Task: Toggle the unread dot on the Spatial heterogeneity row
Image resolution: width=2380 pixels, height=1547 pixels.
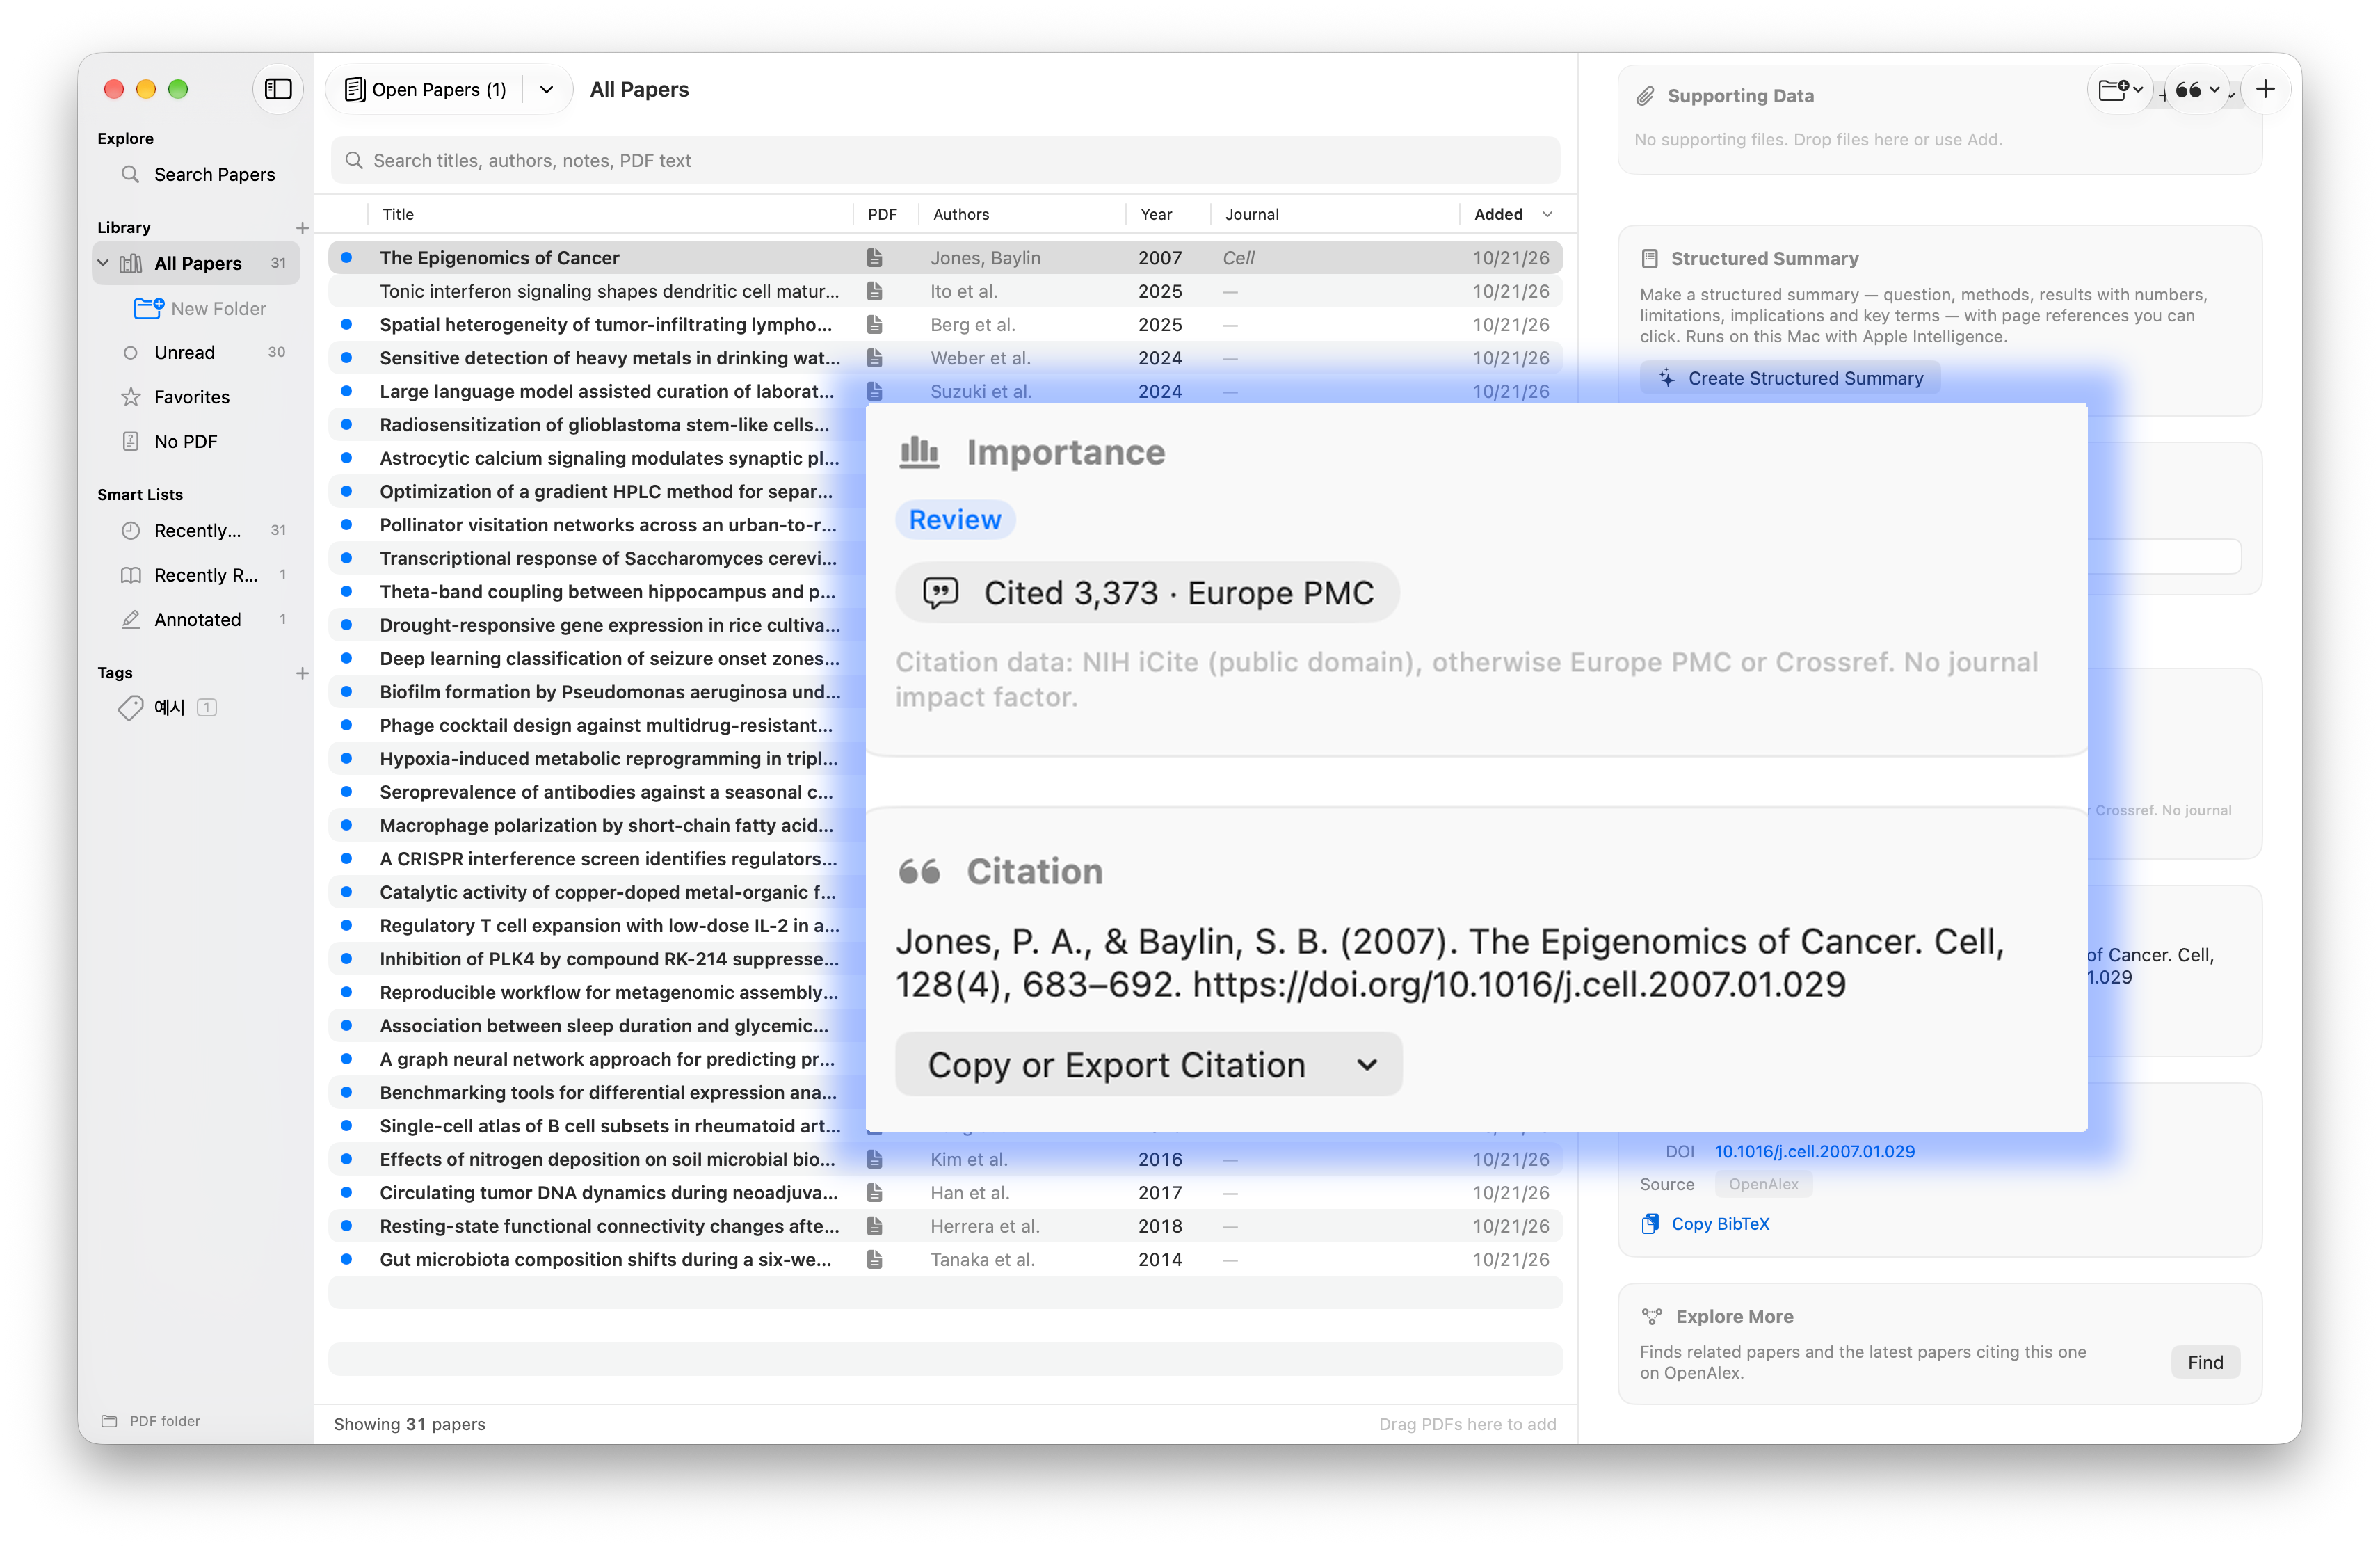Action: (x=346, y=324)
